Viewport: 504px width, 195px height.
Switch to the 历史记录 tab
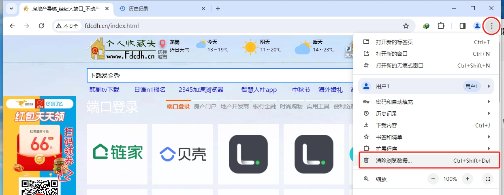coord(162,8)
